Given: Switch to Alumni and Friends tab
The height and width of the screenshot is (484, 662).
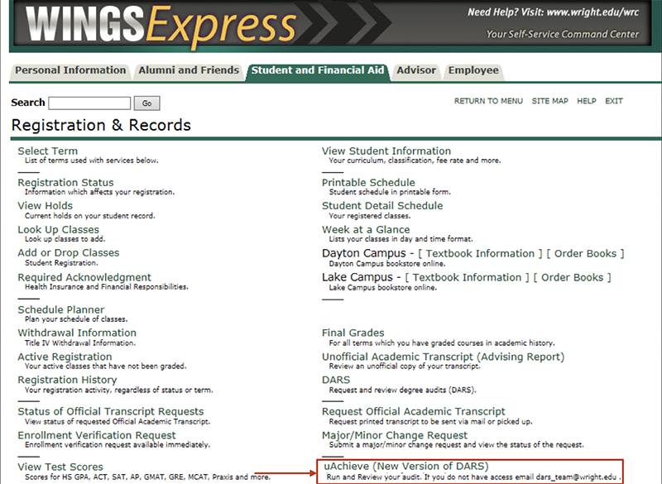Looking at the screenshot, I should (x=189, y=71).
